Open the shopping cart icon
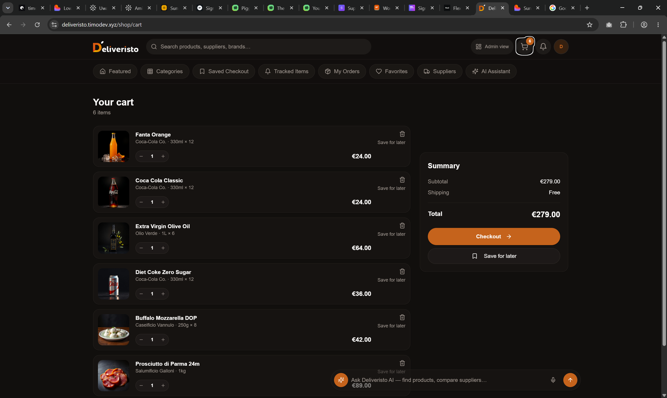This screenshot has height=398, width=667. [524, 47]
